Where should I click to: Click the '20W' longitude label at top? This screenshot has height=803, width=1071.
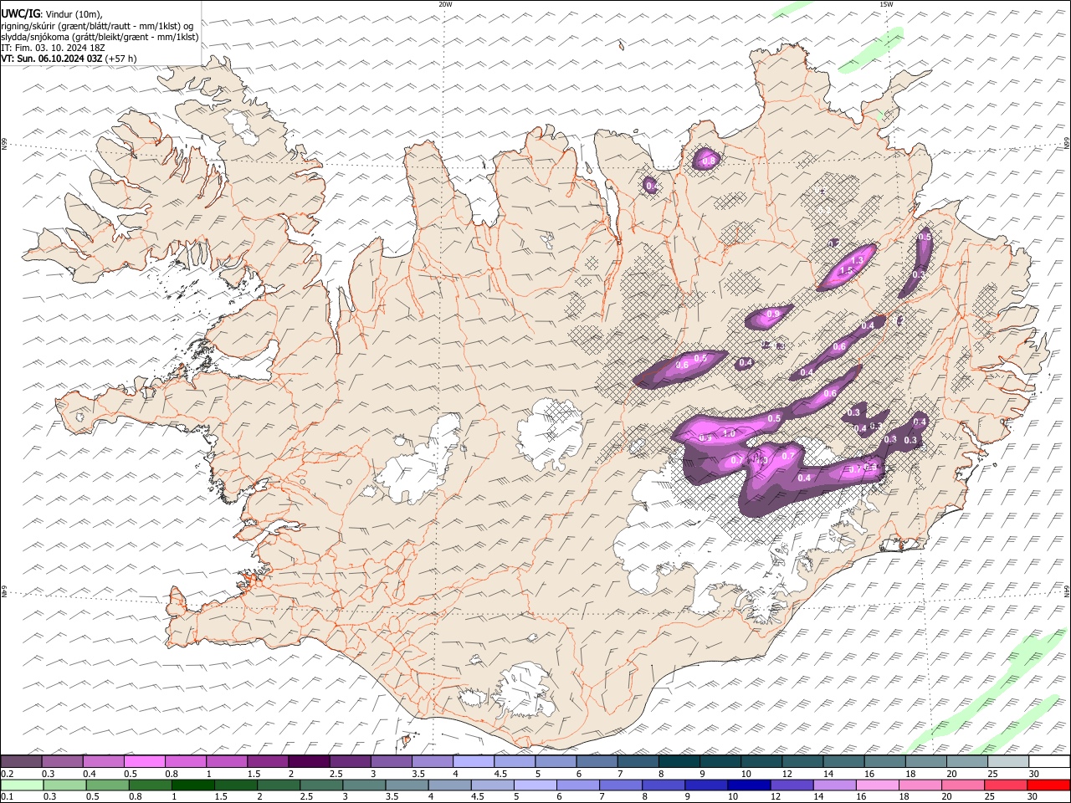click(445, 4)
